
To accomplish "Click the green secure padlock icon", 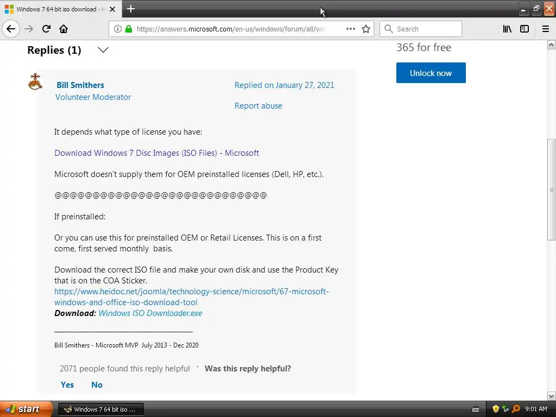I will pyautogui.click(x=129, y=29).
